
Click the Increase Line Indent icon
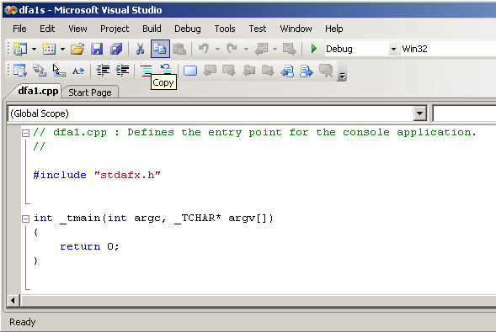(x=122, y=71)
